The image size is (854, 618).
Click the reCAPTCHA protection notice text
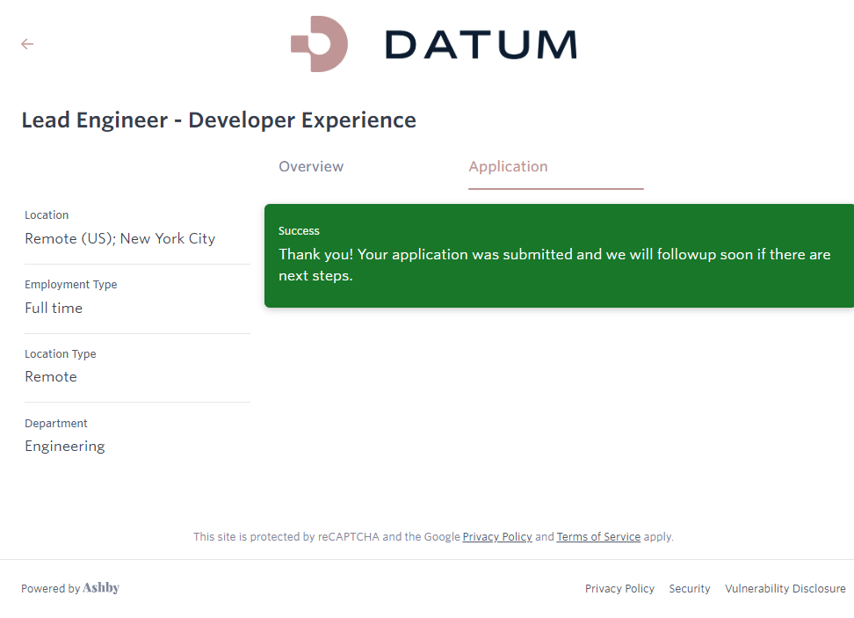click(325, 537)
